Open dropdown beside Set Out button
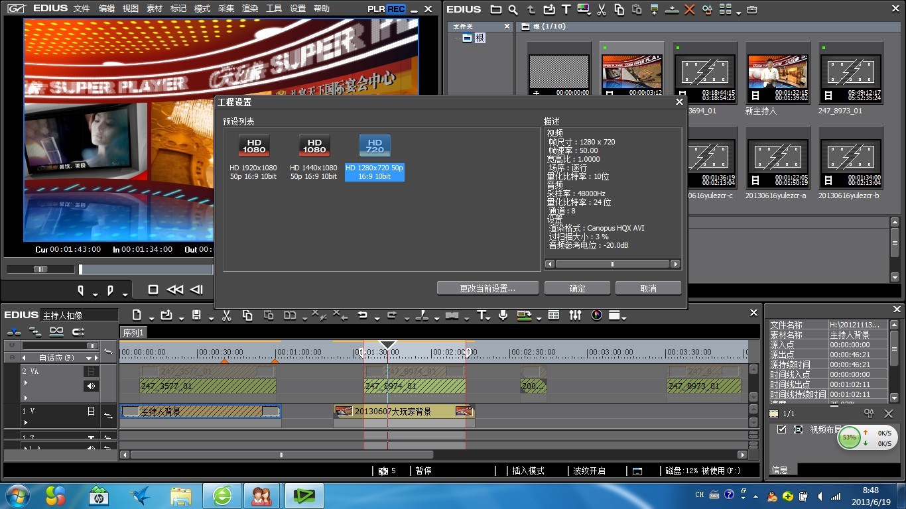Viewport: 906px width, 509px height. tap(124, 294)
